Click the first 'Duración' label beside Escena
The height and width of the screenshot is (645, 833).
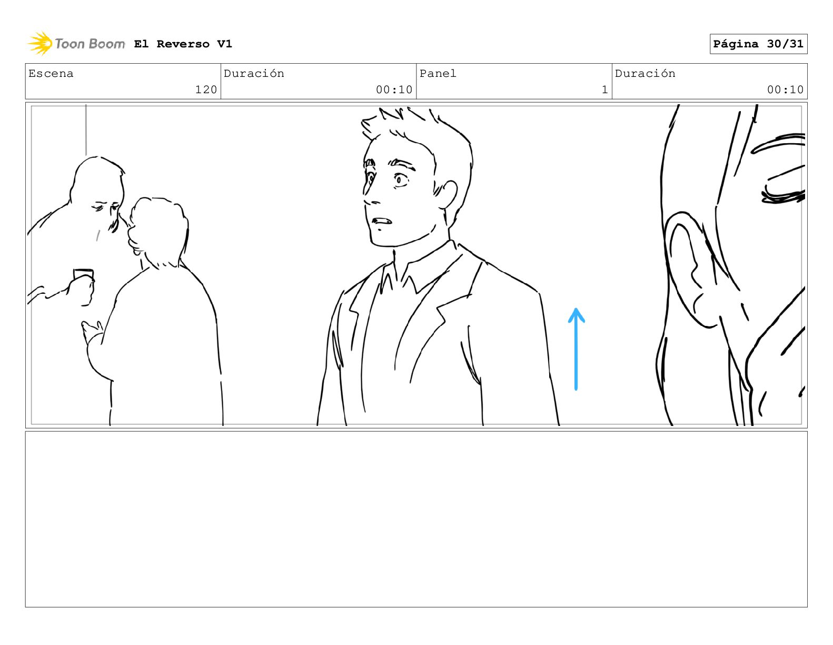pyautogui.click(x=254, y=73)
